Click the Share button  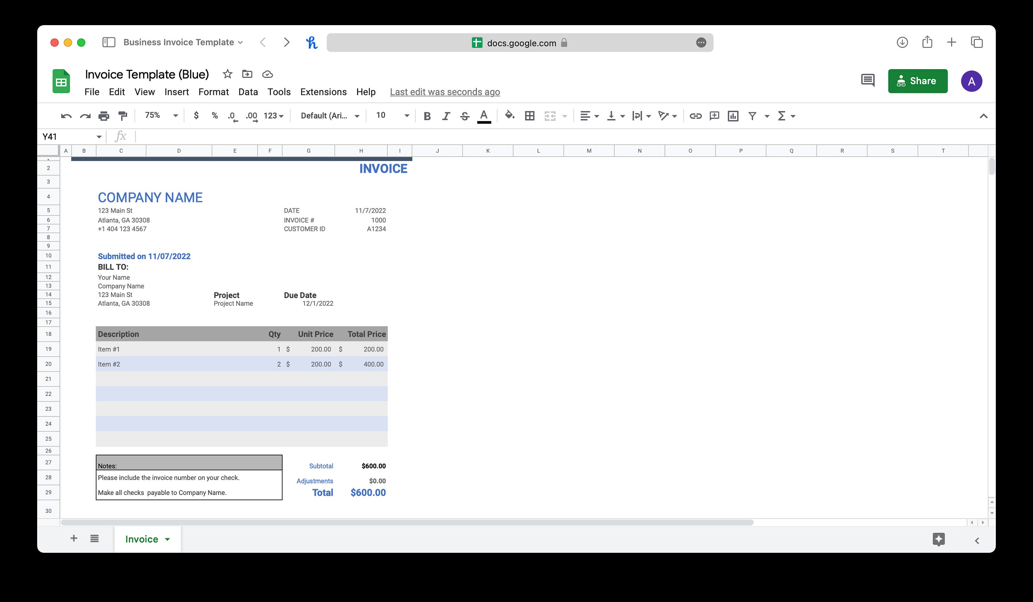coord(918,81)
